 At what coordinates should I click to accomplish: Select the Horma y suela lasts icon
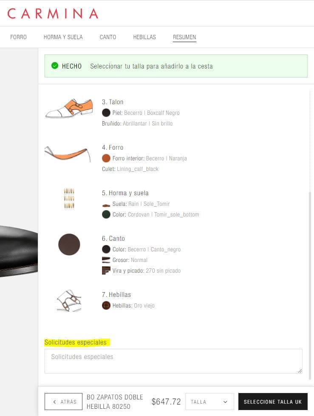(x=69, y=199)
